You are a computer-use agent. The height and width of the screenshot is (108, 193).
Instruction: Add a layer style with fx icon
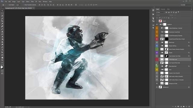tap(176, 107)
